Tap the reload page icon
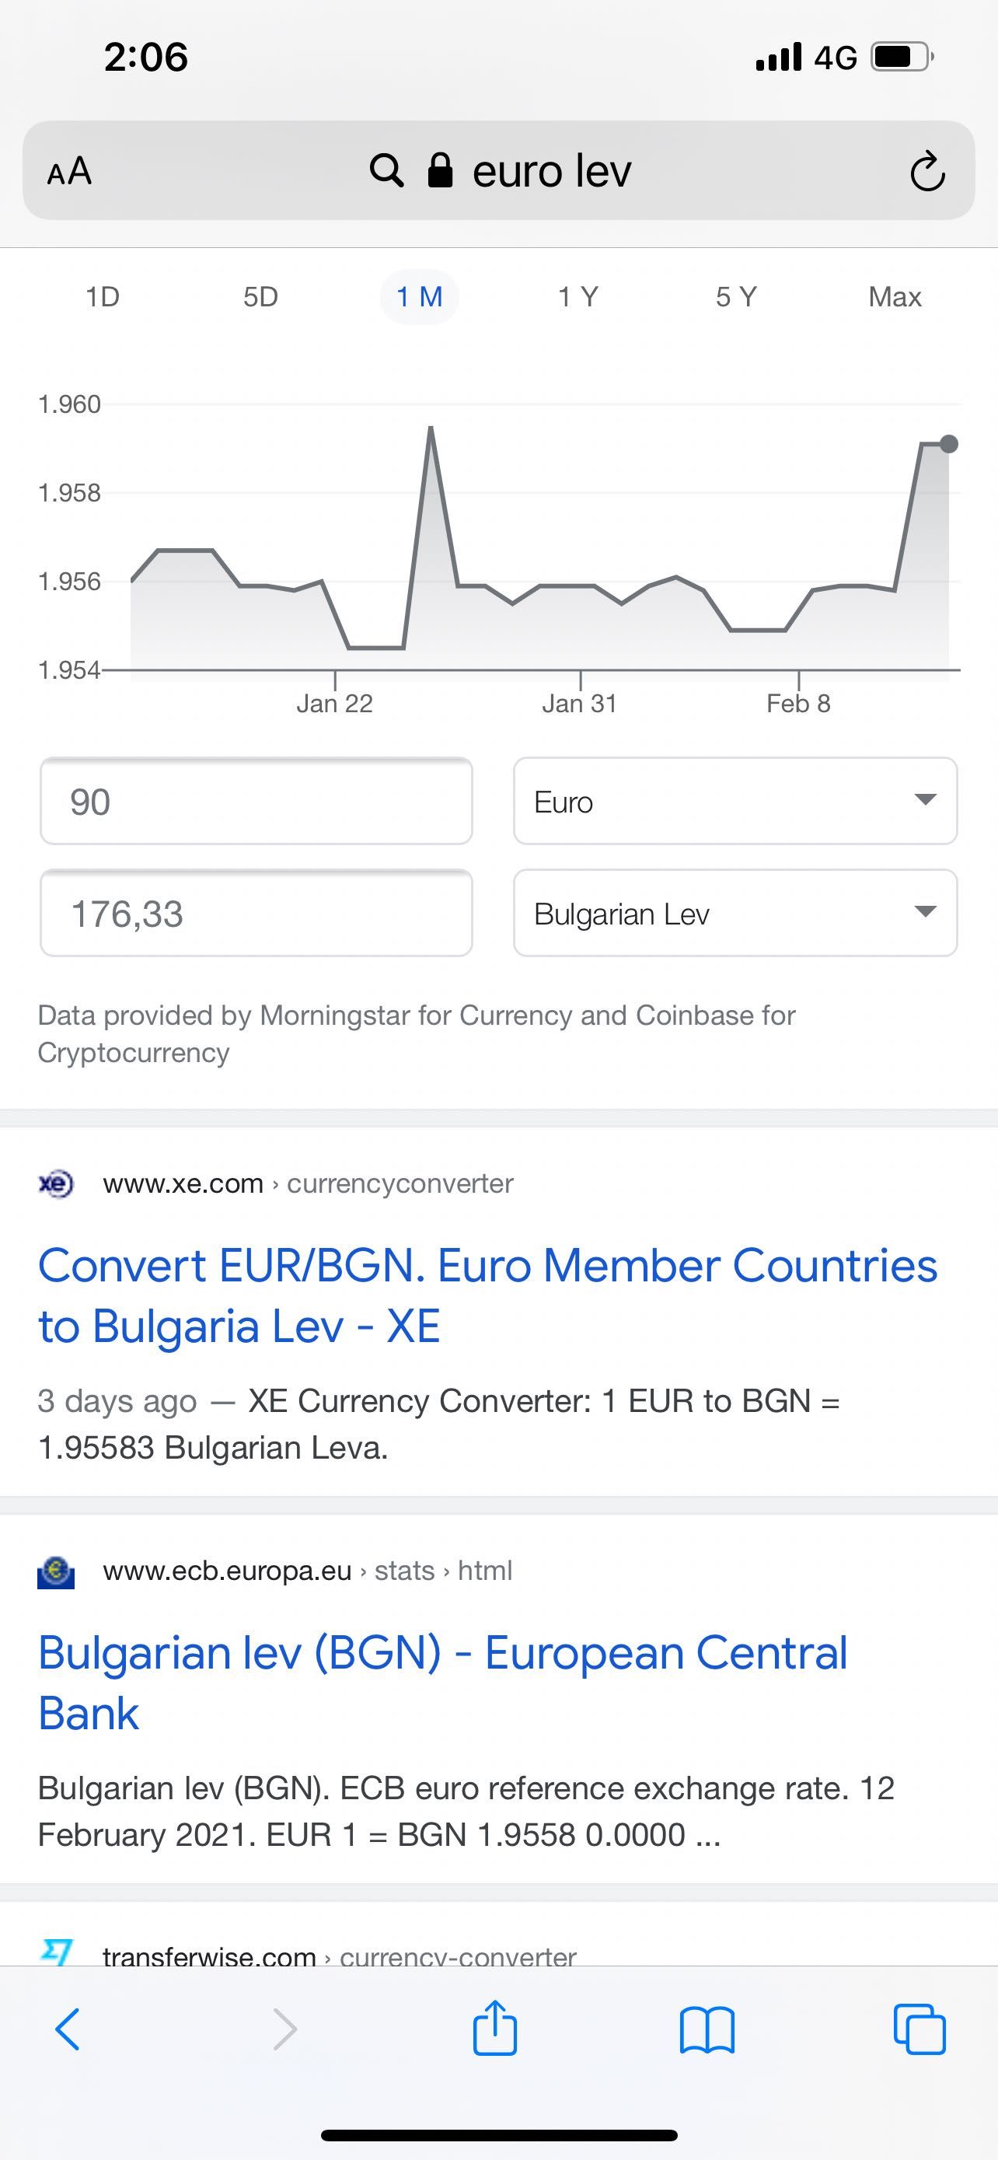 click(x=926, y=171)
